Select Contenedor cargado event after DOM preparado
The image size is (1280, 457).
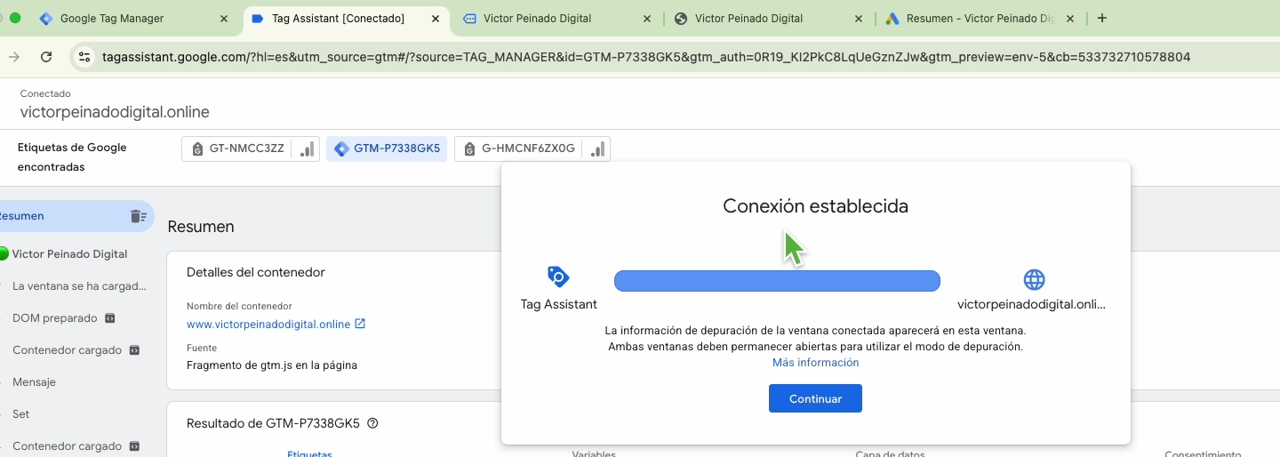coord(67,350)
